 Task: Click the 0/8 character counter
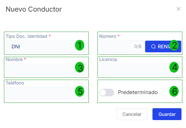point(138,47)
